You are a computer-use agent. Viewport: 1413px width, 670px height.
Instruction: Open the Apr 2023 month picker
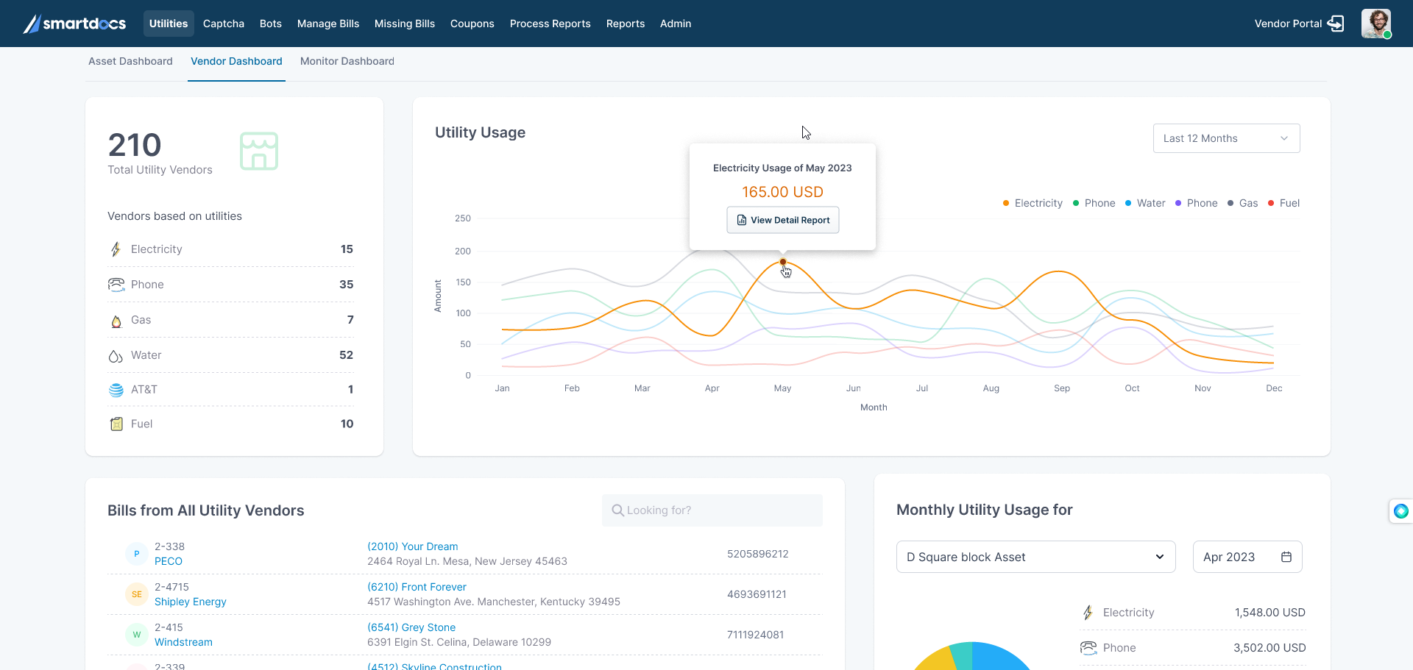(x=1247, y=557)
